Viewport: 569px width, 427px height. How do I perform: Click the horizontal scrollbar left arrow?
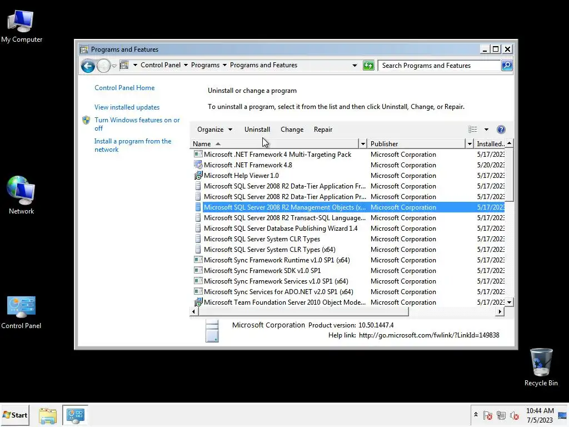[x=193, y=311]
